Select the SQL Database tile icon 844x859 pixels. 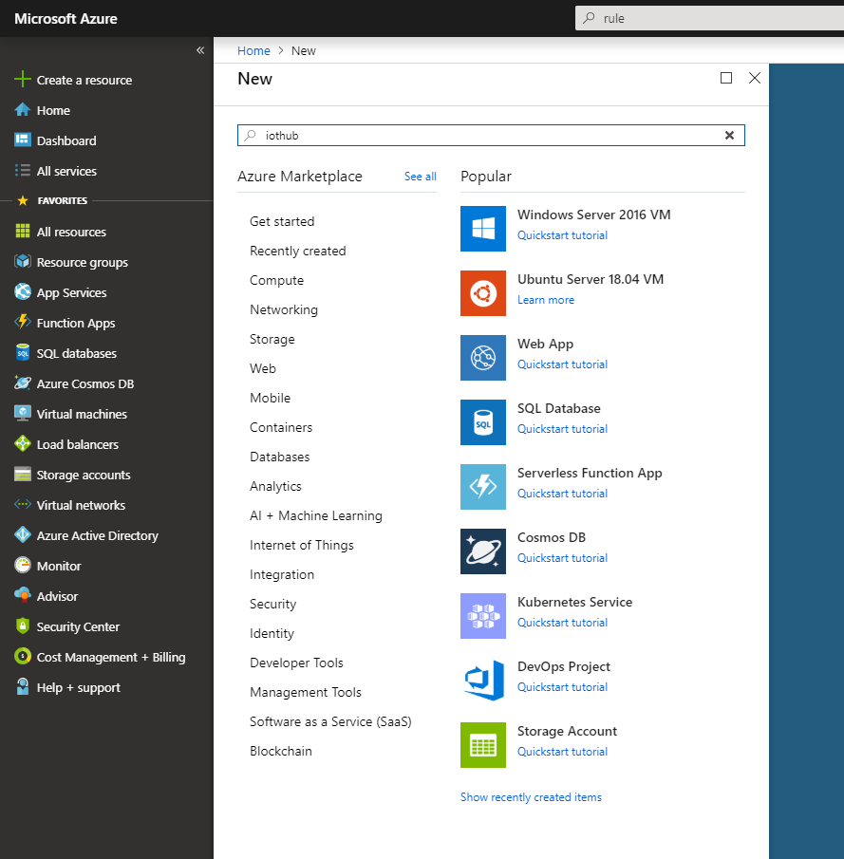483,422
